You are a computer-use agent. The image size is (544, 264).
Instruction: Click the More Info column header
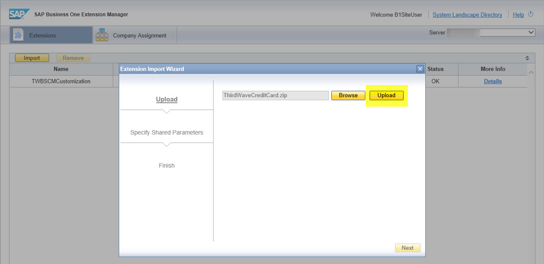tap(493, 69)
